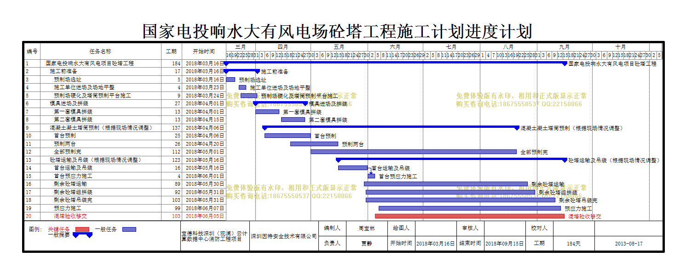Click 首台预制 name cell in table row 10
The width and height of the screenshot is (686, 274).
point(100,136)
